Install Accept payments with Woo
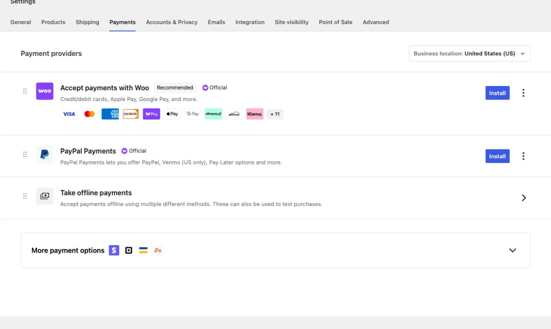The width and height of the screenshot is (551, 329). pyautogui.click(x=497, y=93)
